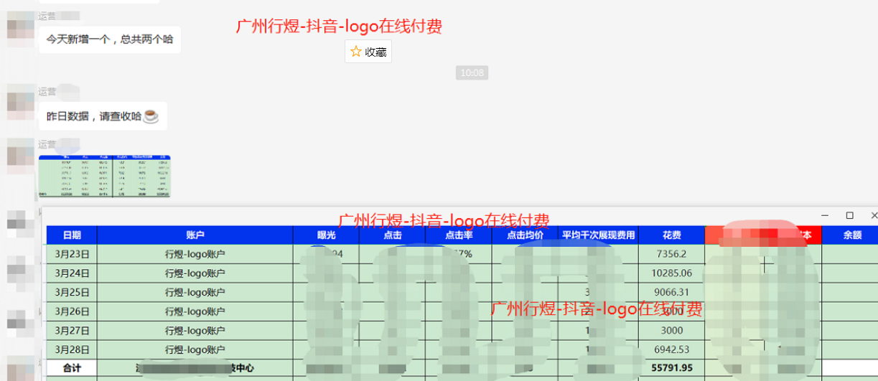
Task: Select the 点击率 column header
Action: (x=459, y=235)
